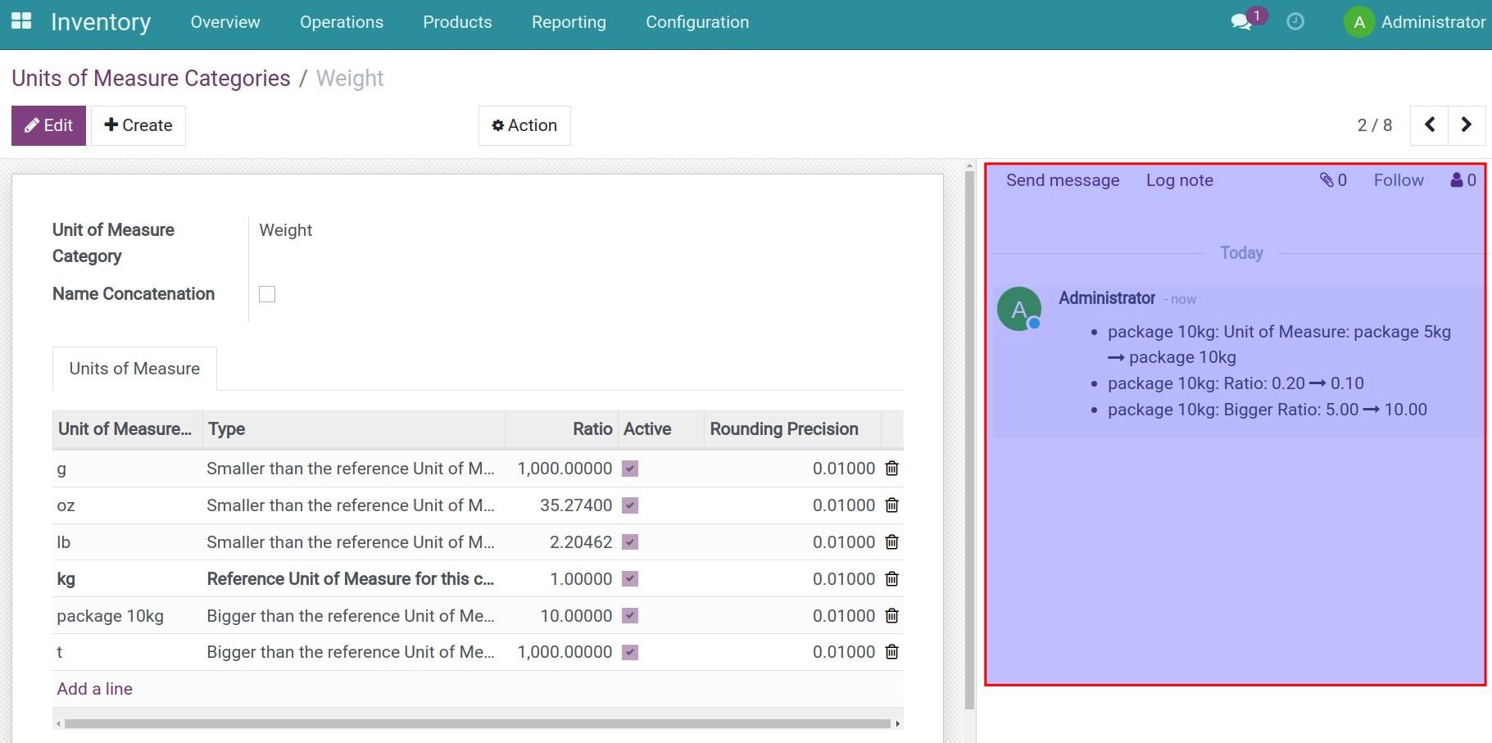Toggle Active checkbox for g unit

pyautogui.click(x=630, y=469)
